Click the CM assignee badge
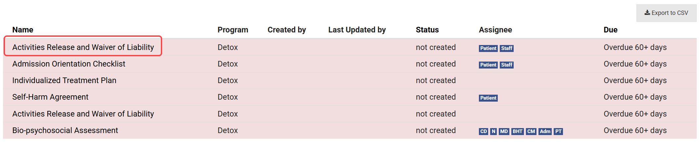The height and width of the screenshot is (142, 699). pyautogui.click(x=531, y=131)
